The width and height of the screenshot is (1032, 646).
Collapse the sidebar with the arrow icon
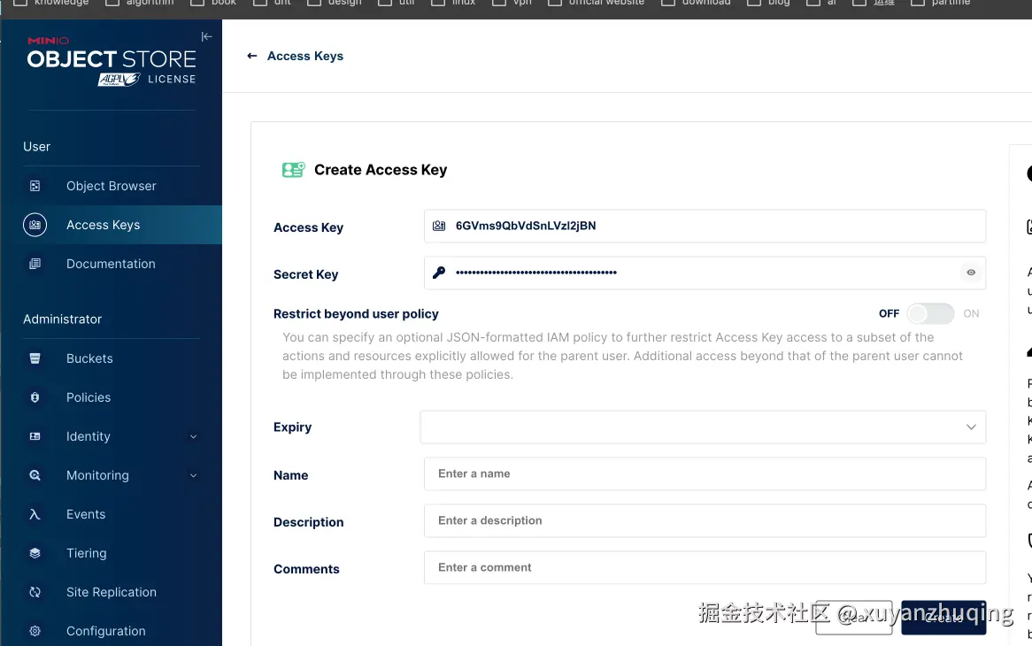[x=206, y=37]
